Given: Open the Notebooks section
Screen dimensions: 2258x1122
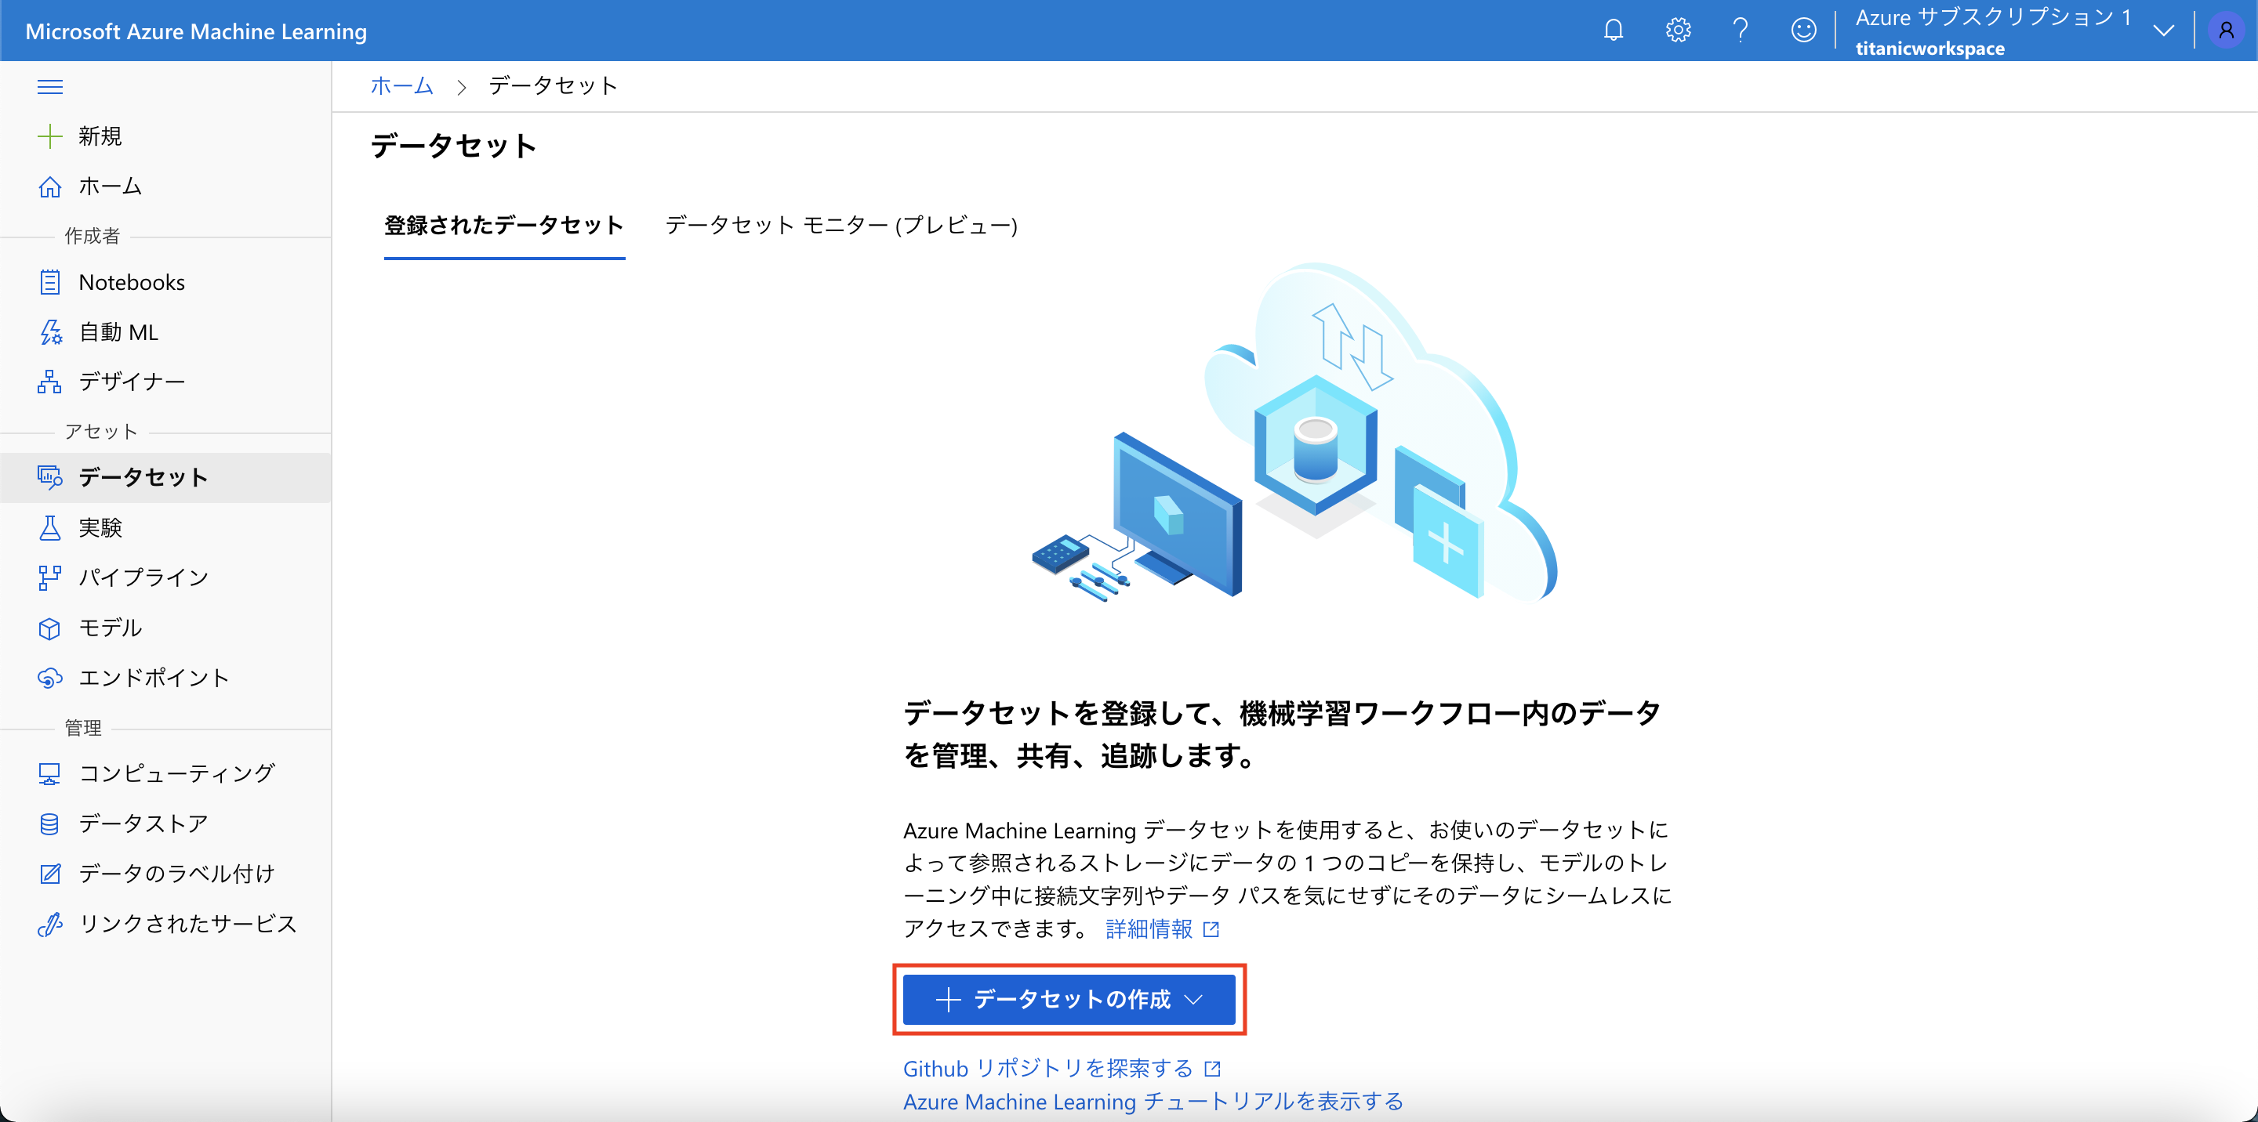Looking at the screenshot, I should click(x=131, y=282).
